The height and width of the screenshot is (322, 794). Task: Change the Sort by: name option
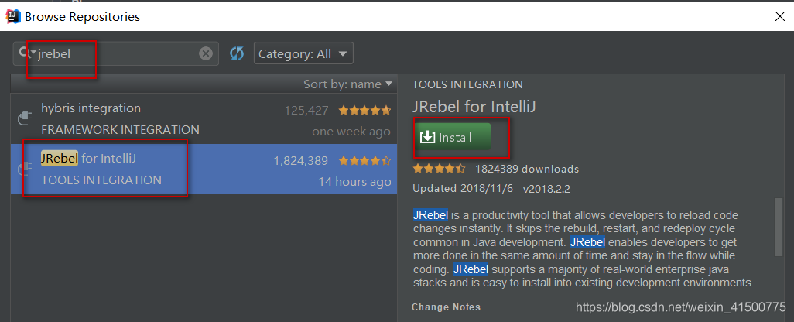point(347,84)
